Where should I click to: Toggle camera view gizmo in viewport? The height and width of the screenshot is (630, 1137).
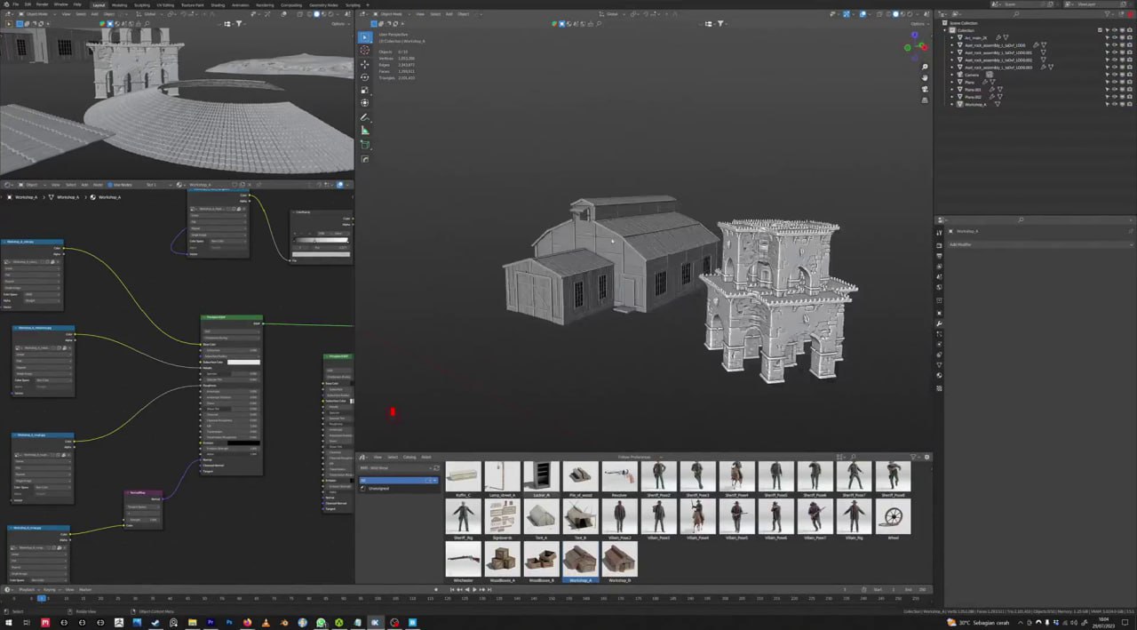point(925,89)
